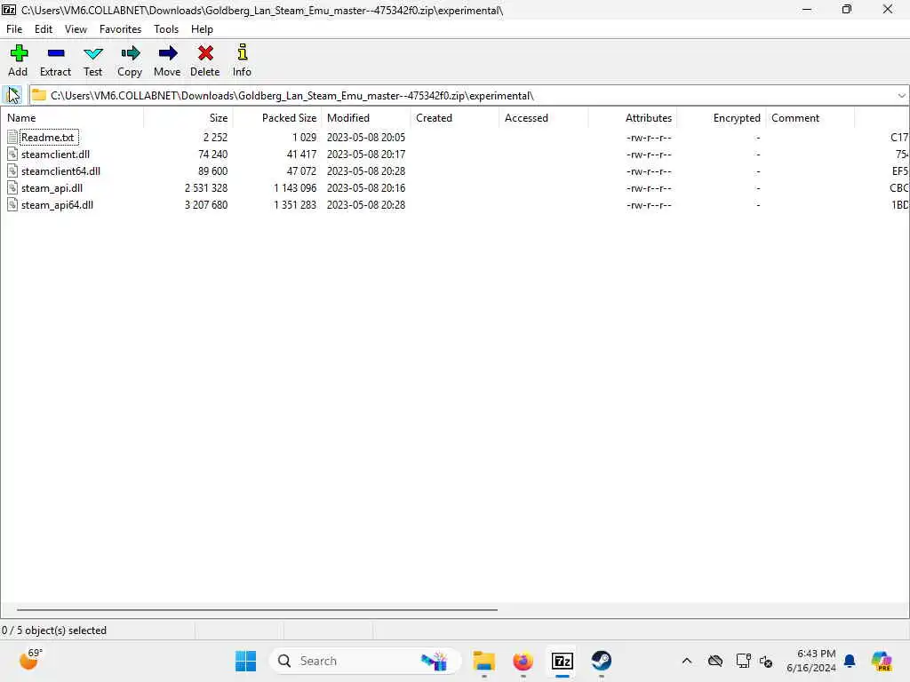Open the Help menu

point(202,29)
